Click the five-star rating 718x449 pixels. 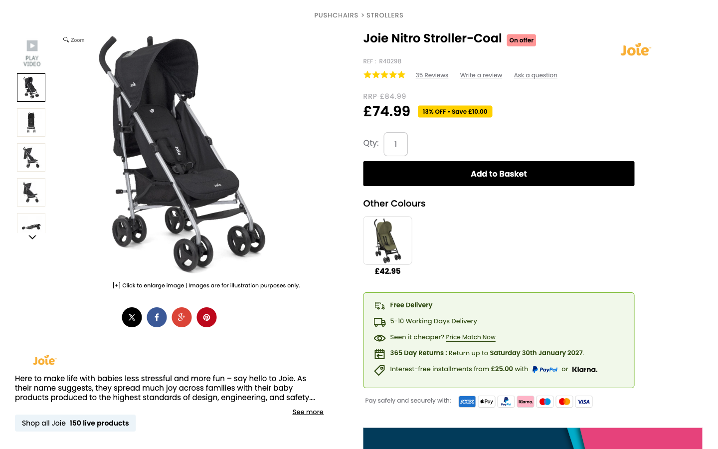click(384, 75)
